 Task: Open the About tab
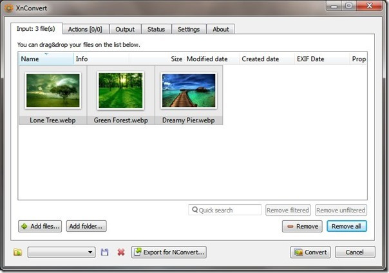(220, 29)
